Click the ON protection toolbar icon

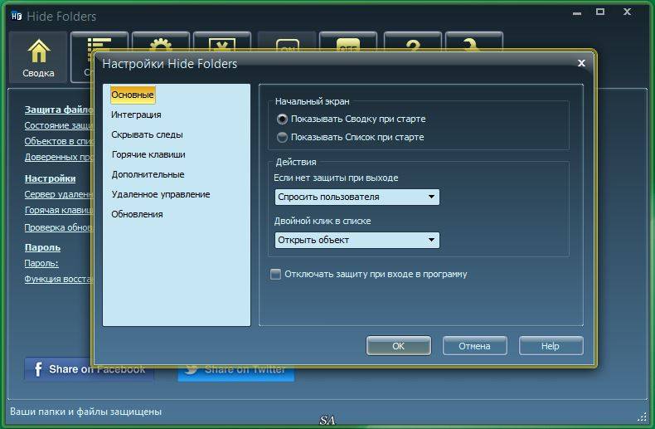287,43
